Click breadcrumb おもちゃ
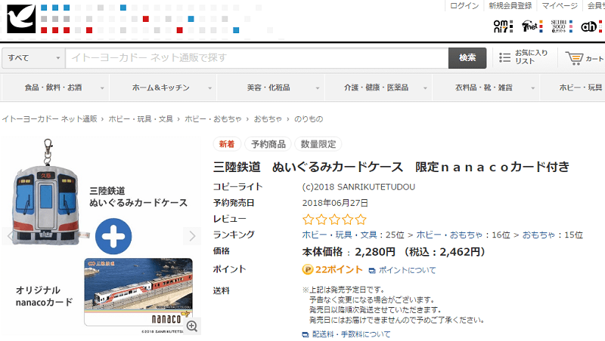Viewport: 605px width, 341px height. tap(268, 119)
